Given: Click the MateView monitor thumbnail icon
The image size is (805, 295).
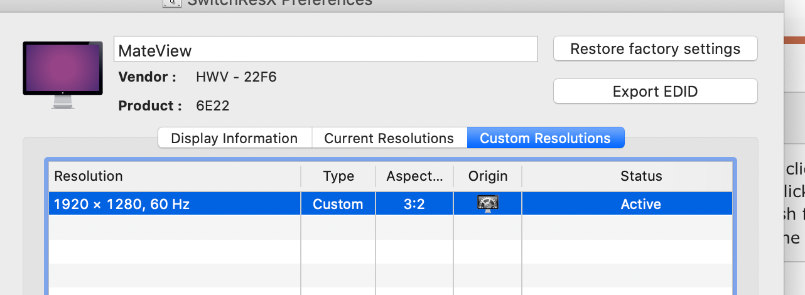Looking at the screenshot, I should click(x=63, y=72).
